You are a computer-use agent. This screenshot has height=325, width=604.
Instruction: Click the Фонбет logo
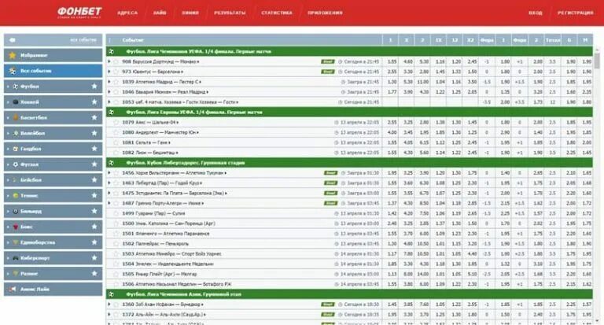tap(79, 13)
